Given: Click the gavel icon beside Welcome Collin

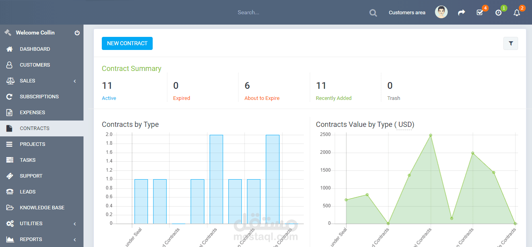Looking at the screenshot, I should tap(8, 33).
